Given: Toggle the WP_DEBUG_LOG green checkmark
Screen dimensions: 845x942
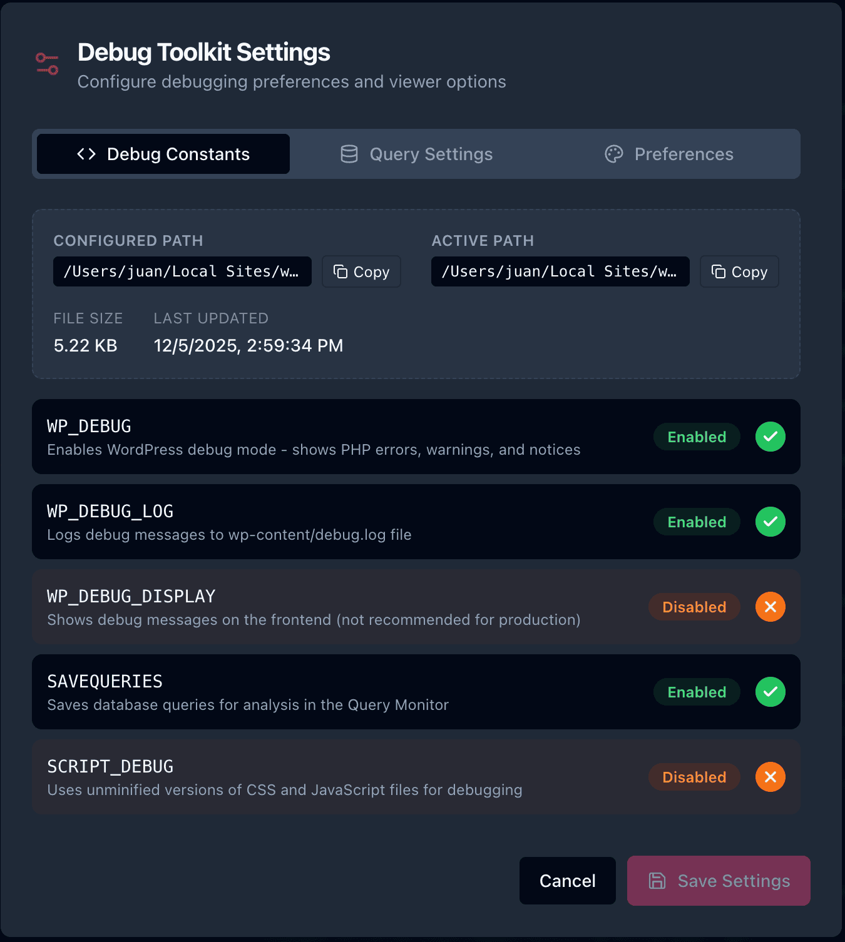Looking at the screenshot, I should pos(771,522).
